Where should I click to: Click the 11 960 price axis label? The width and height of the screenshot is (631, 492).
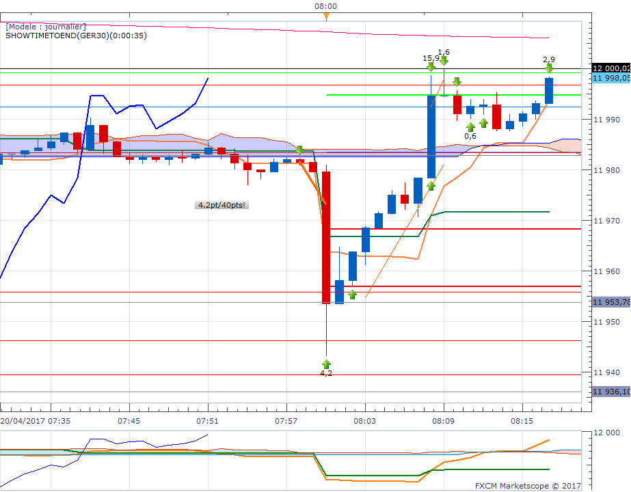coord(607,271)
